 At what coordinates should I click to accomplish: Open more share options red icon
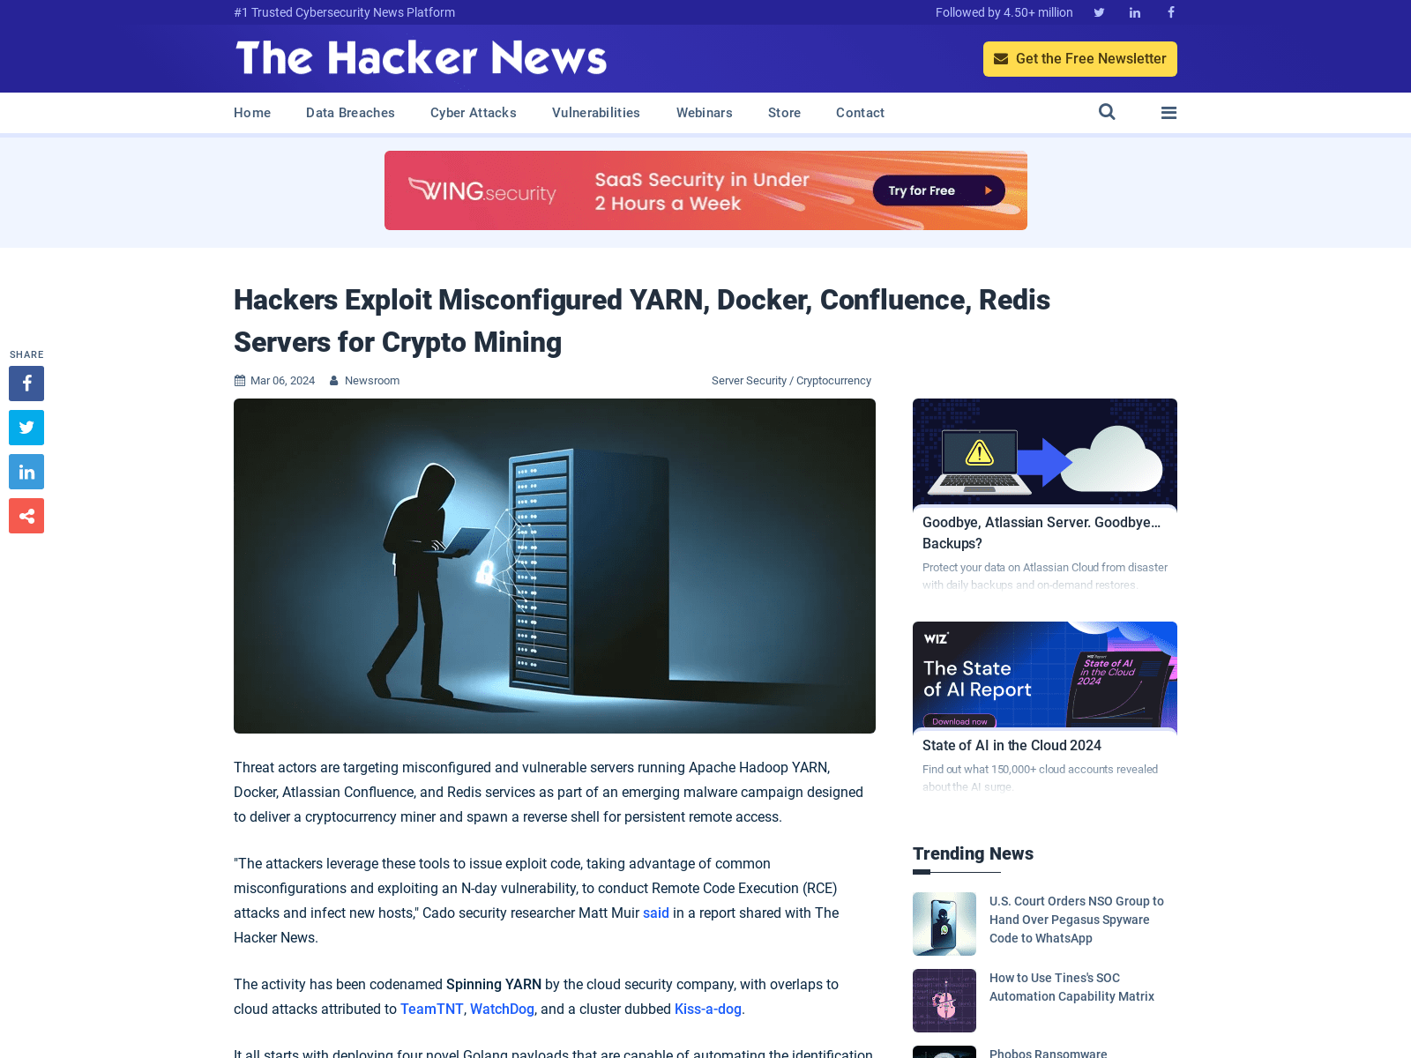coord(26,516)
